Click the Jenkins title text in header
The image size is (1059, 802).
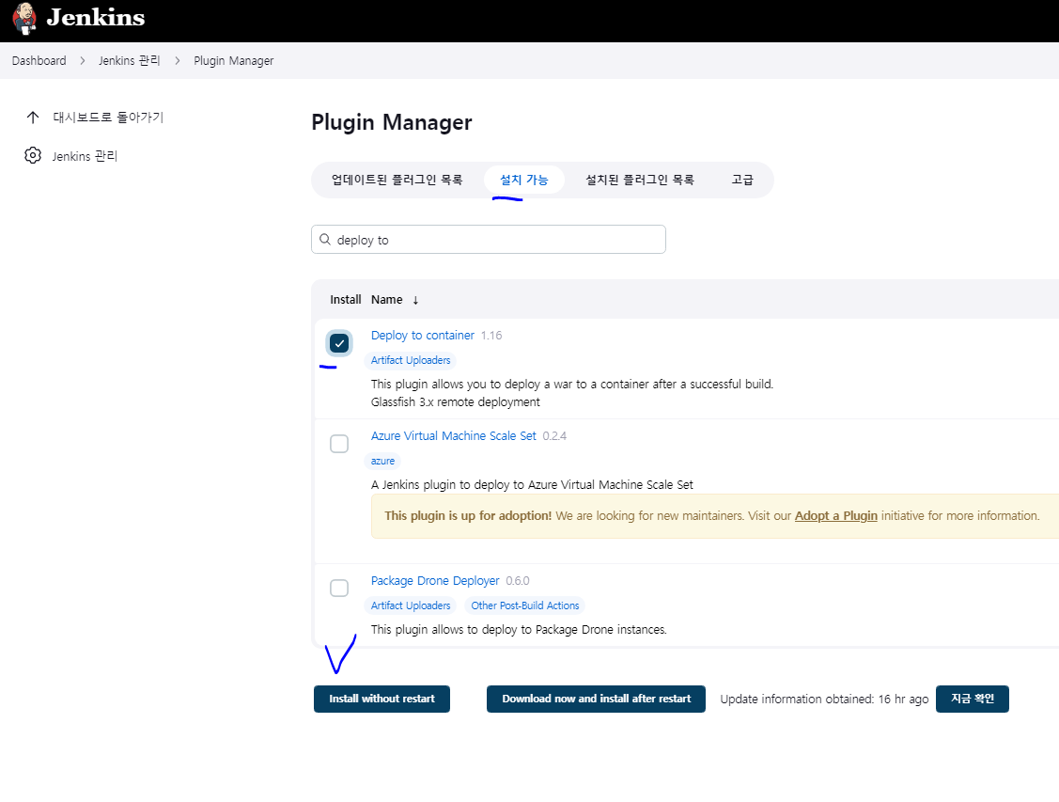[95, 18]
